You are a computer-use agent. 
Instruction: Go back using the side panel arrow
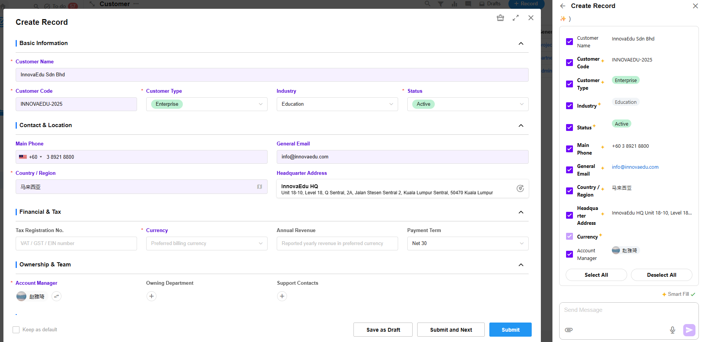(x=563, y=6)
